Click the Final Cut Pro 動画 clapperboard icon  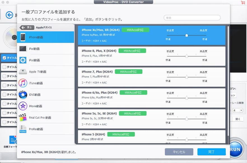[x=23, y=117]
